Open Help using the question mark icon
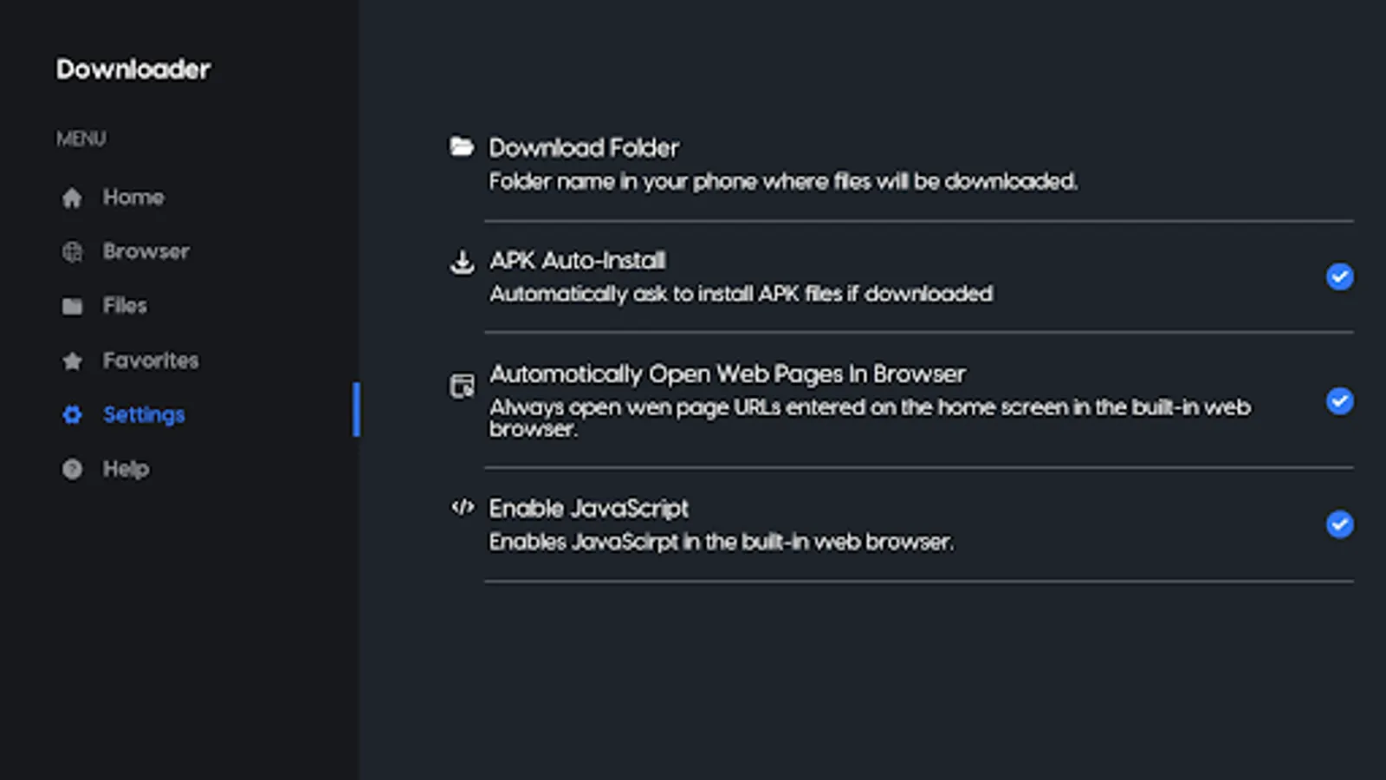This screenshot has height=780, width=1386. tap(73, 468)
